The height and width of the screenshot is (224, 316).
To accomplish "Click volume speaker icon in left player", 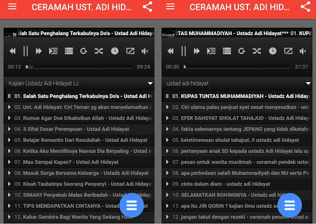I will 145,51.
